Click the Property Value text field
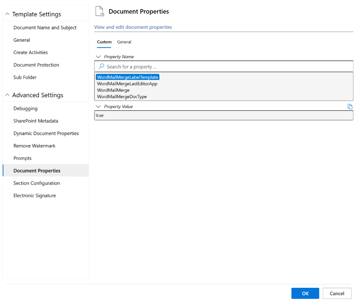Viewport: 357px width, 303px height. click(x=223, y=115)
